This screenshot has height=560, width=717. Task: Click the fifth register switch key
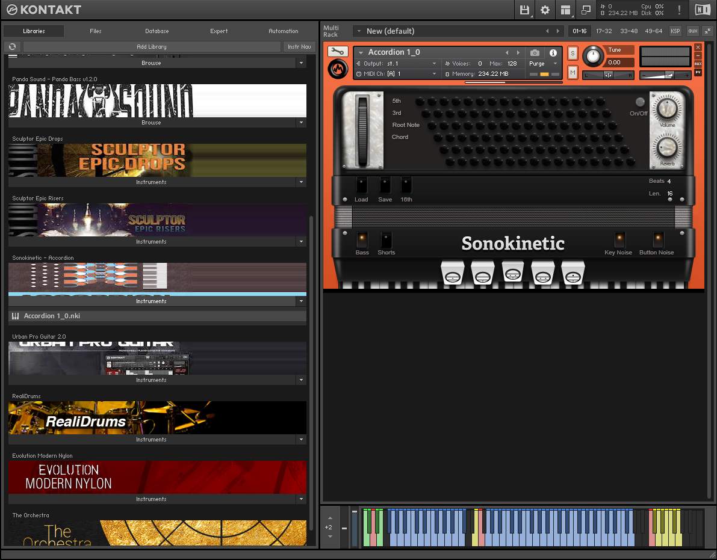[x=573, y=272]
